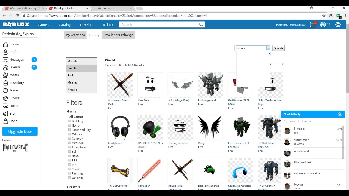The image size is (349, 196).
Task: Open the lightsaber decal thumbnail
Action: coord(150,170)
